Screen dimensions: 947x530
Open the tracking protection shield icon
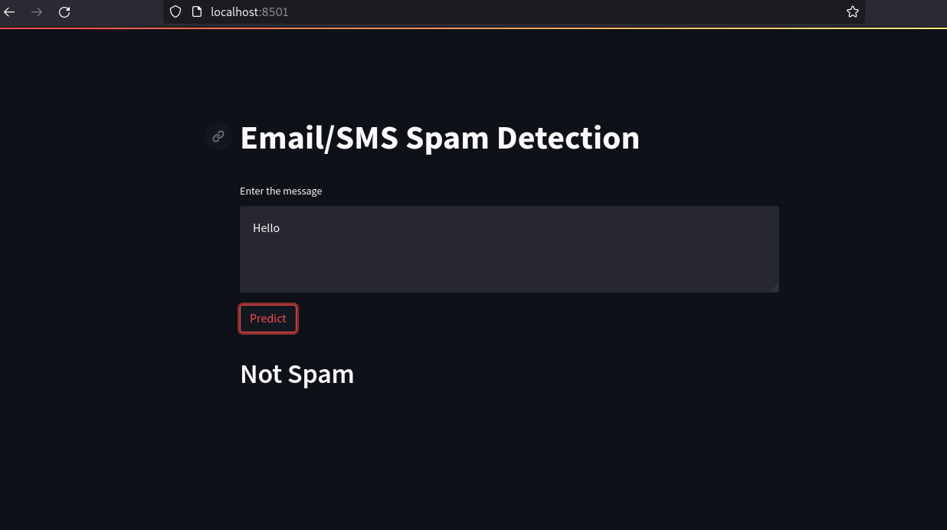coord(175,11)
